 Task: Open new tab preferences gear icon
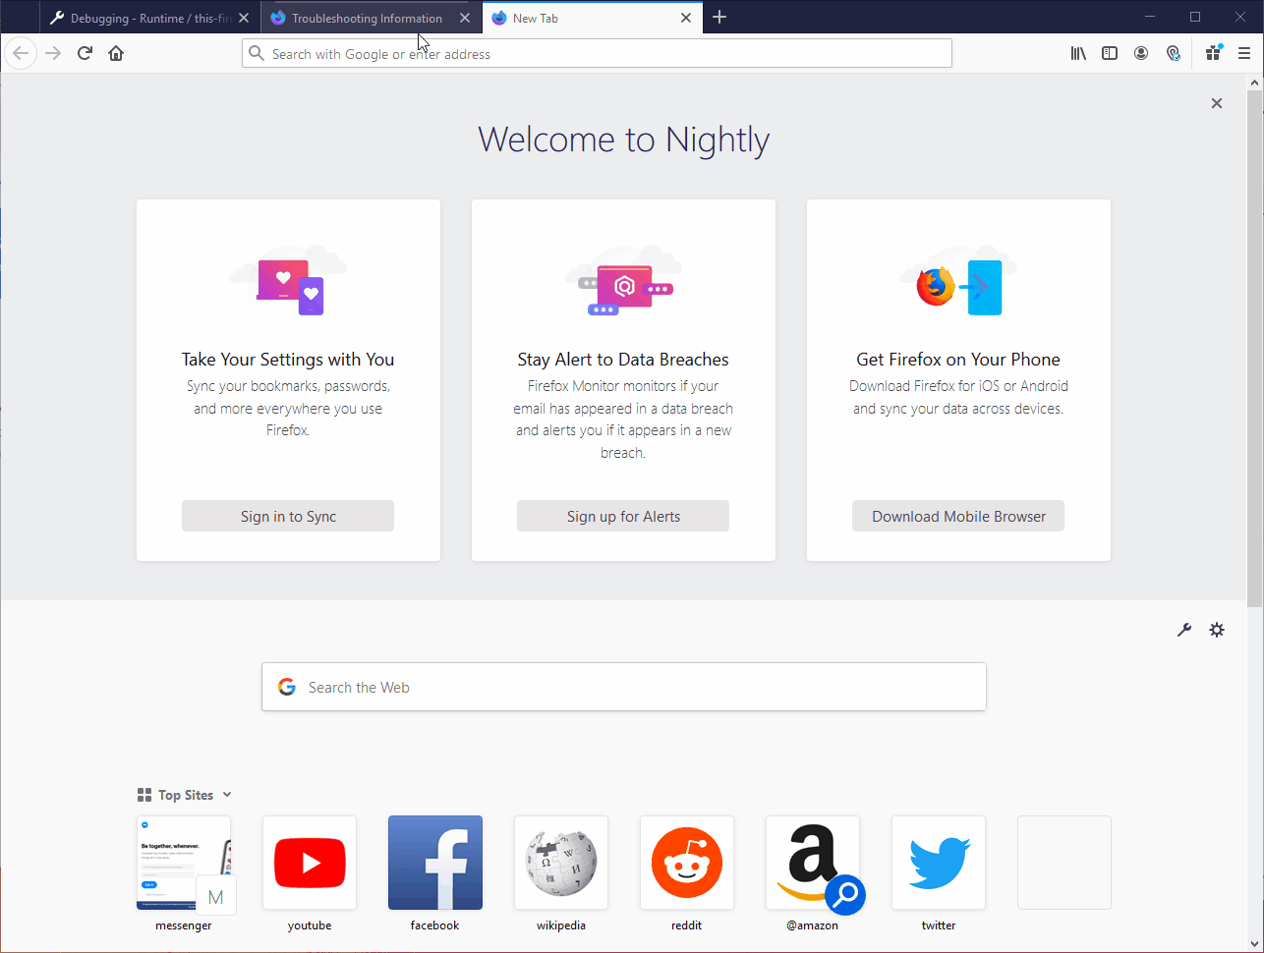(1217, 630)
